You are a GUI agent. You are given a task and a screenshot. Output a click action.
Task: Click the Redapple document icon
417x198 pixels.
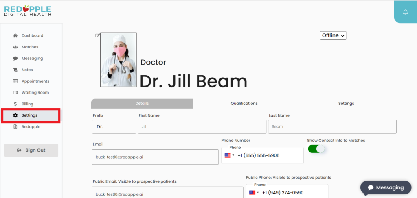(15, 127)
